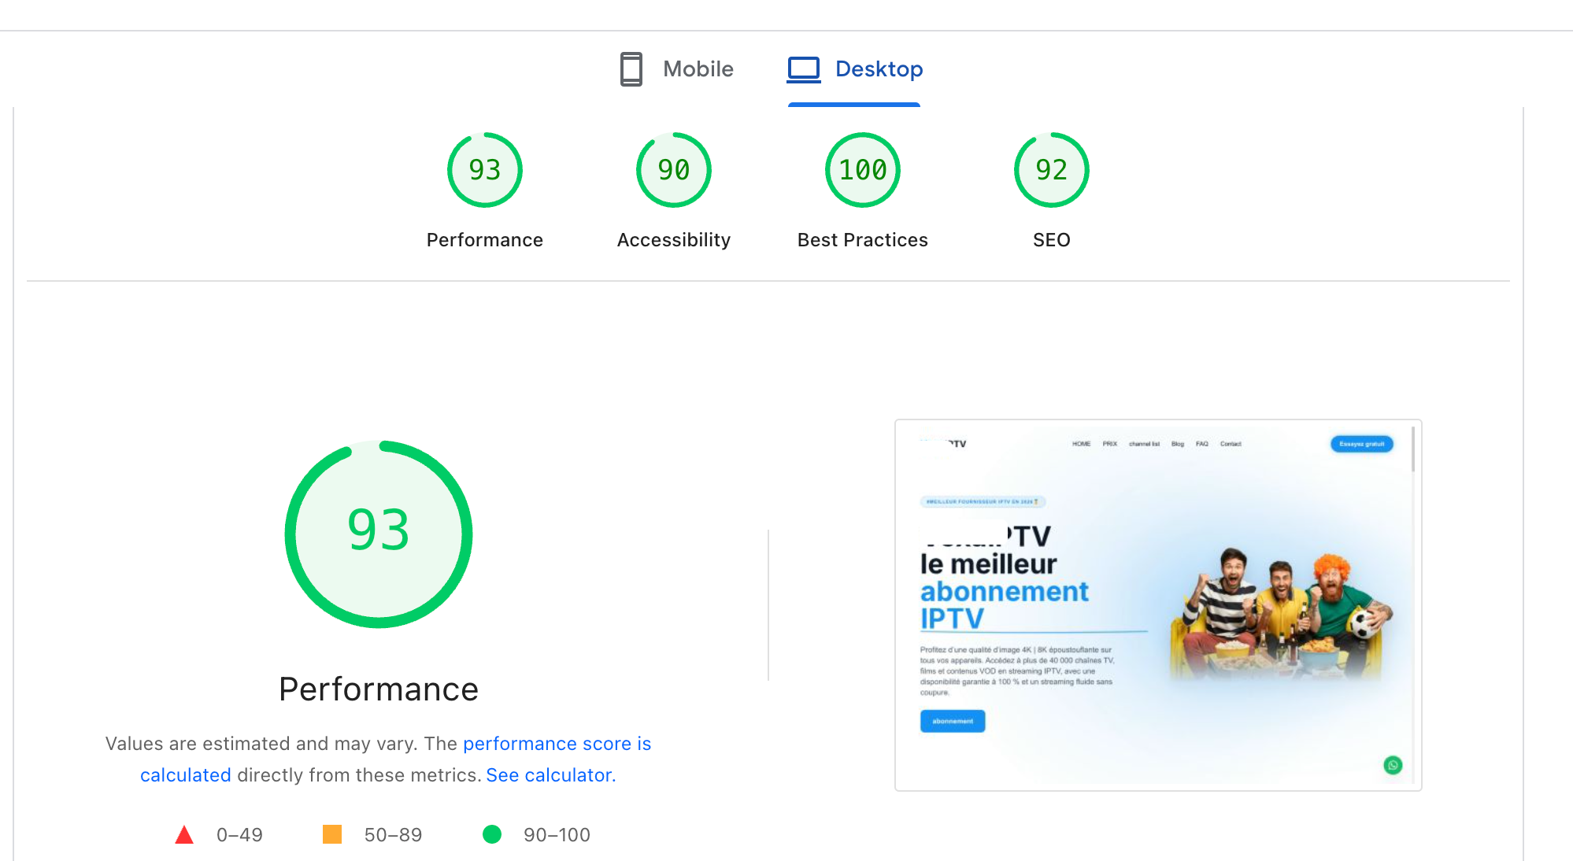
Task: Click the Accessibility gauge showing 90
Action: tap(672, 169)
